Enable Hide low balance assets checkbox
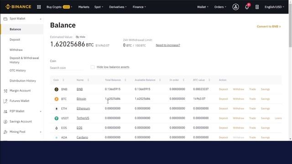The image size is (292, 164). [93, 67]
